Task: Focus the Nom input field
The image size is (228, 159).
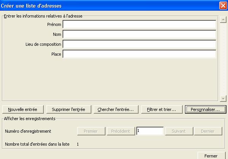Action: coord(139,34)
